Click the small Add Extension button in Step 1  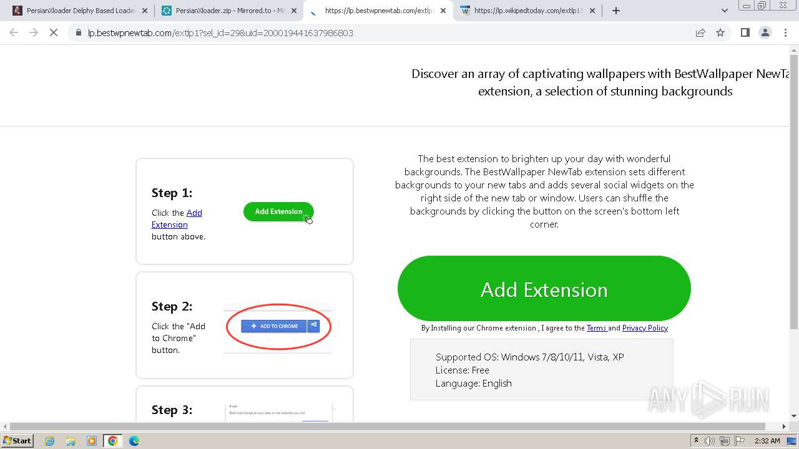click(278, 211)
